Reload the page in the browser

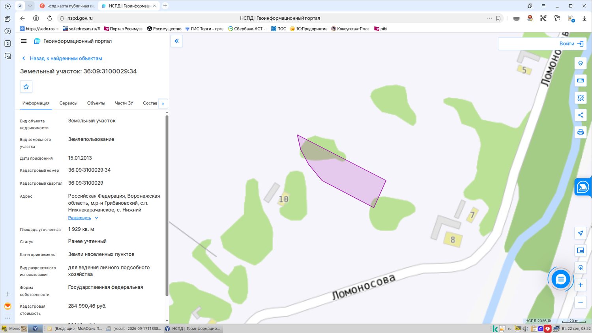click(49, 18)
